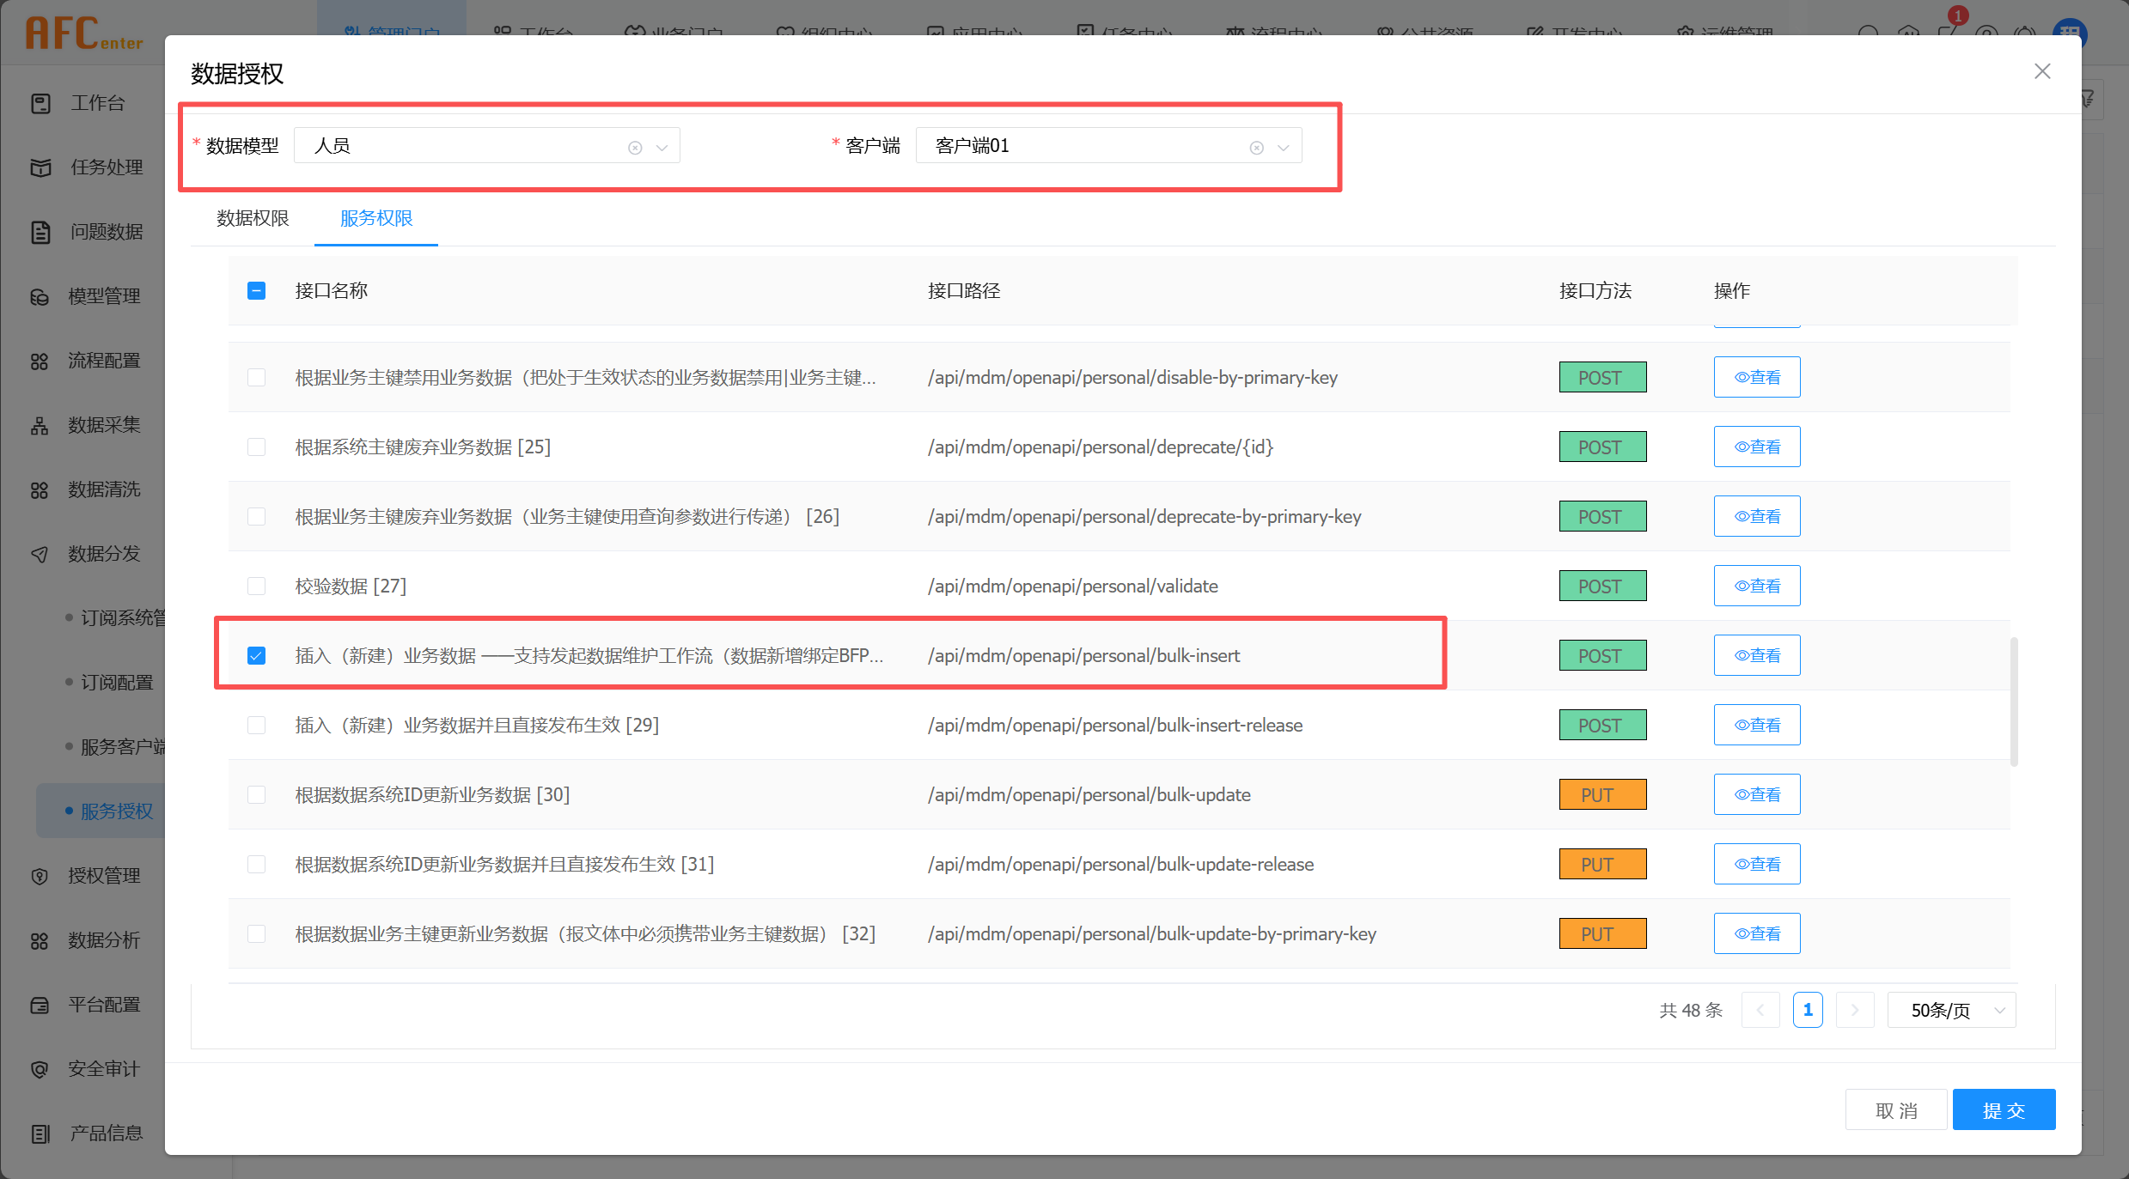Toggle the select-all checkbox in the table header
The height and width of the screenshot is (1179, 2129).
(256, 291)
